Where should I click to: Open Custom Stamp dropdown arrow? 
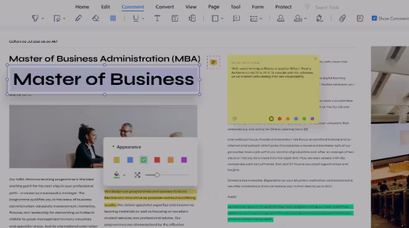[x=306, y=19]
